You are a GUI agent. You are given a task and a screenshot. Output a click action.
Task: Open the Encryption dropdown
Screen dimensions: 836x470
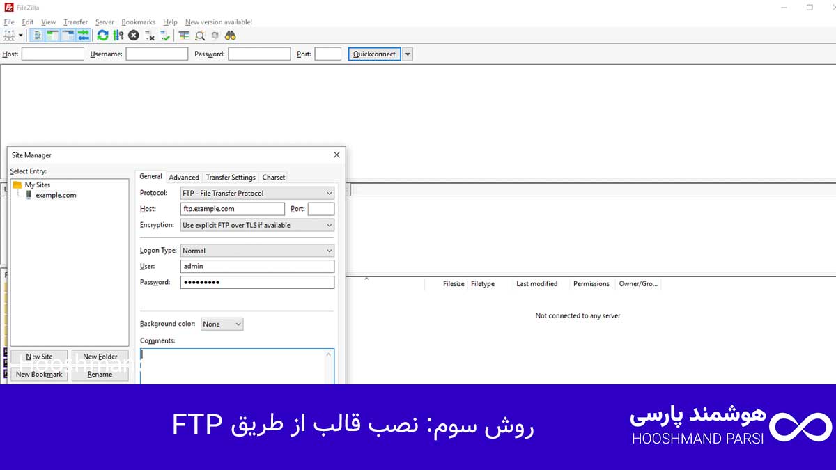(x=257, y=225)
